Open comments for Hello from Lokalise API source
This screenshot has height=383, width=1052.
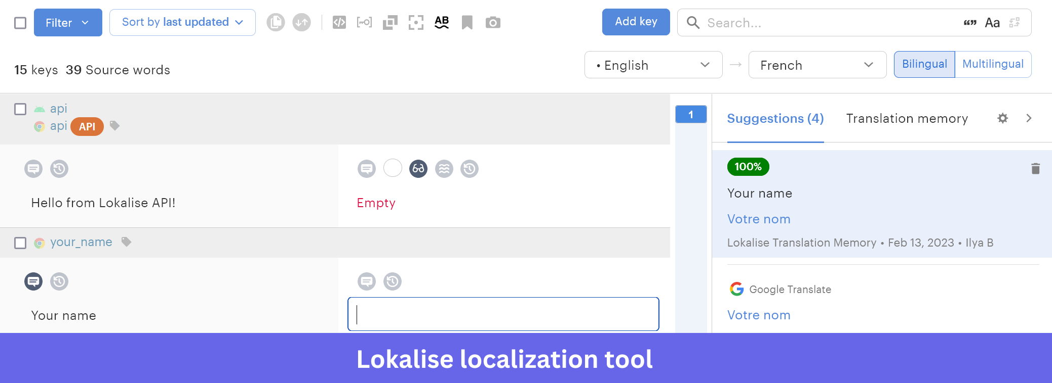[33, 169]
